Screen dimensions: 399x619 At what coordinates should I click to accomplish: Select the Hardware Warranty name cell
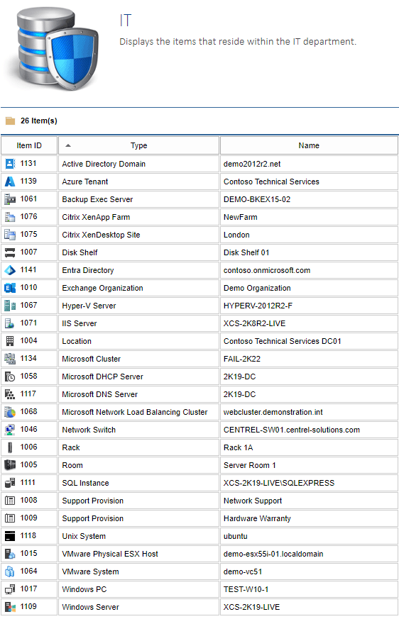(x=309, y=519)
